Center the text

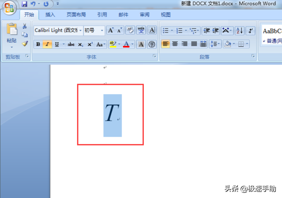(x=175, y=44)
